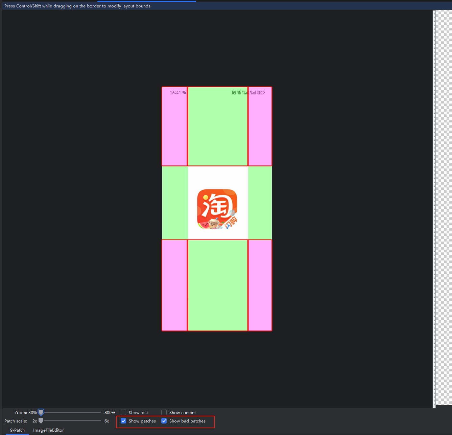Click the battery icon in the image status bar

[x=261, y=92]
